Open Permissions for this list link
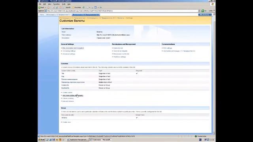 click(x=121, y=54)
